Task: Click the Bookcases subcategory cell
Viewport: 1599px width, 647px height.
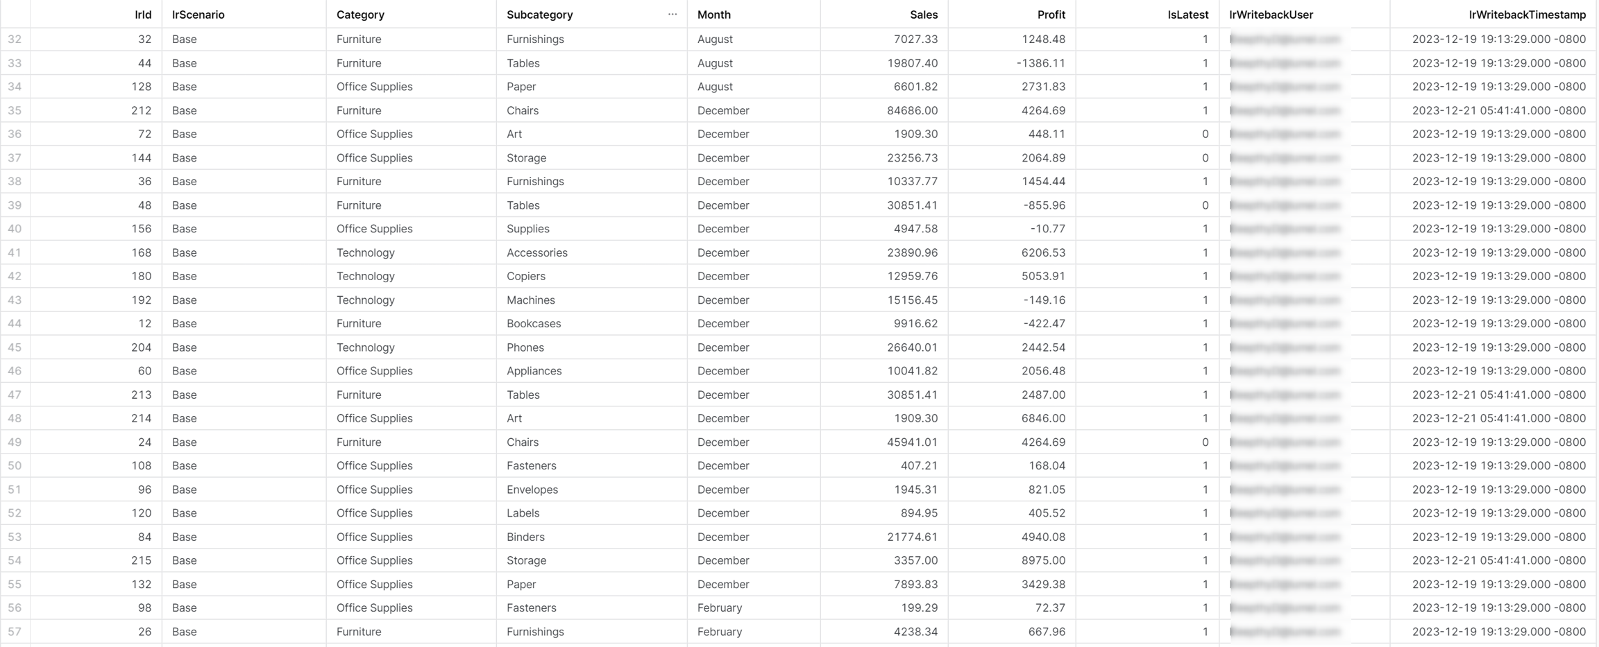Action: (x=534, y=323)
